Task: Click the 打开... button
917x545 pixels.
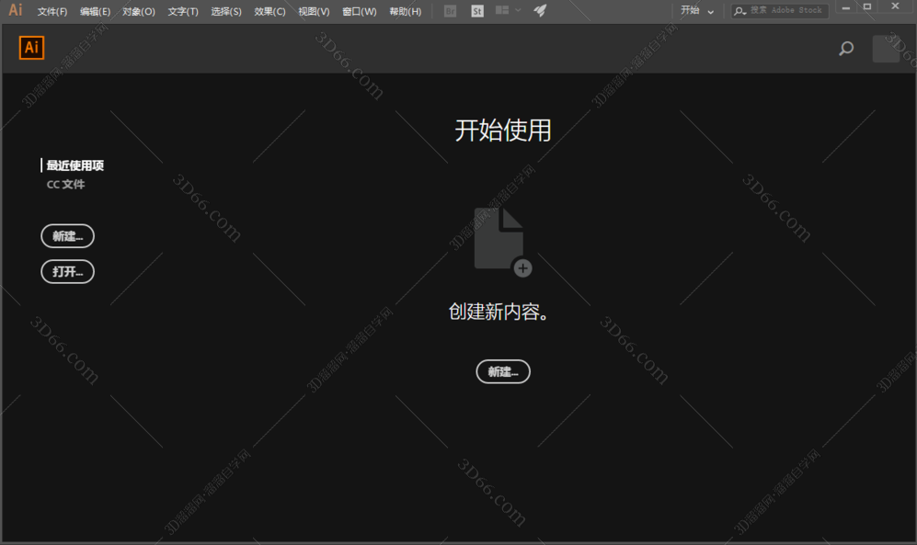Action: (x=67, y=272)
